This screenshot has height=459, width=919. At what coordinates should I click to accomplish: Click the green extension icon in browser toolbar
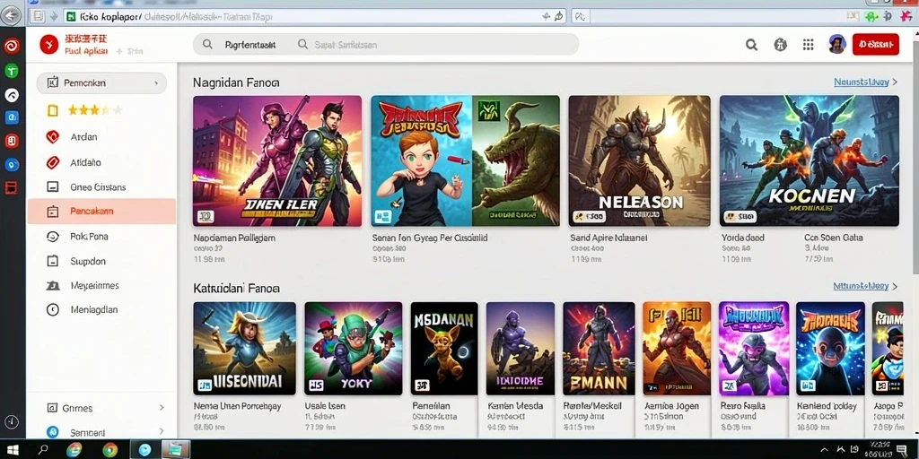[871, 16]
